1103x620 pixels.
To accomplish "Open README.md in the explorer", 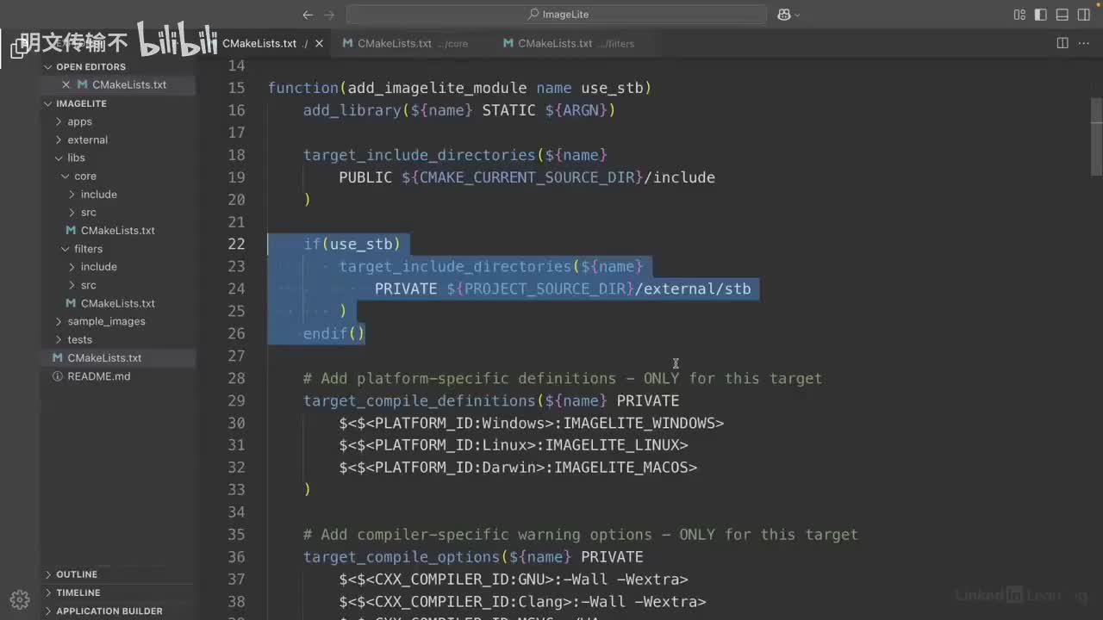I will (x=98, y=375).
